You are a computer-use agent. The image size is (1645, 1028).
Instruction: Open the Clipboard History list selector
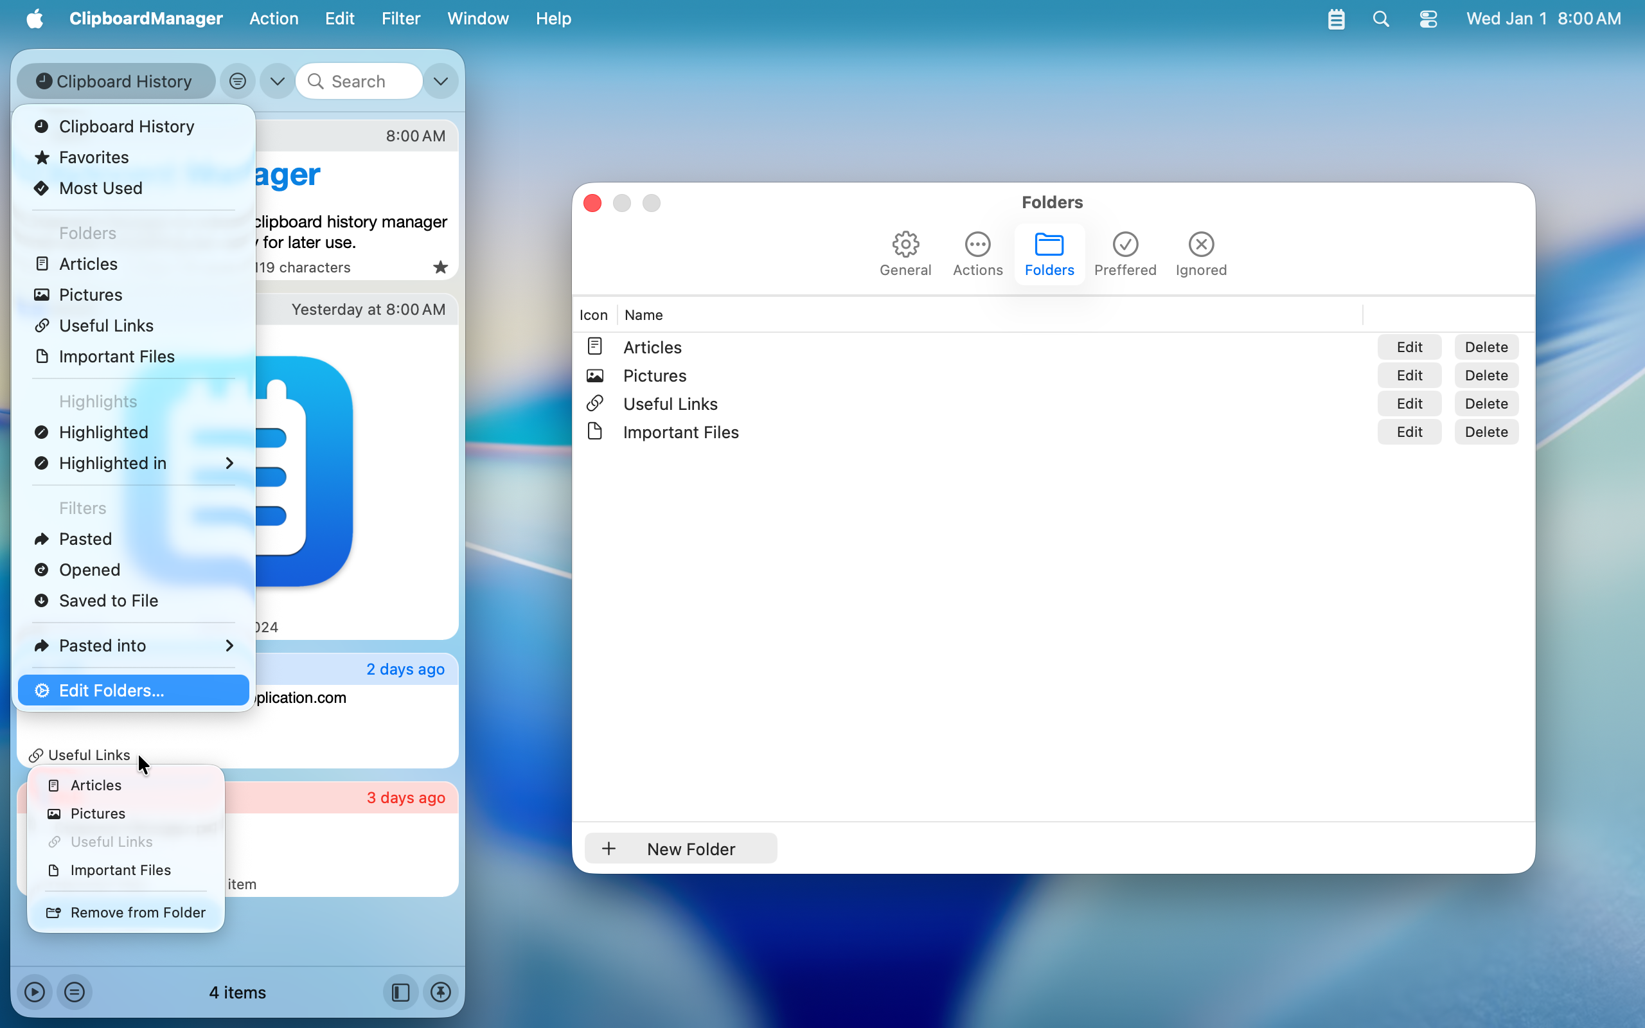pyautogui.click(x=116, y=82)
